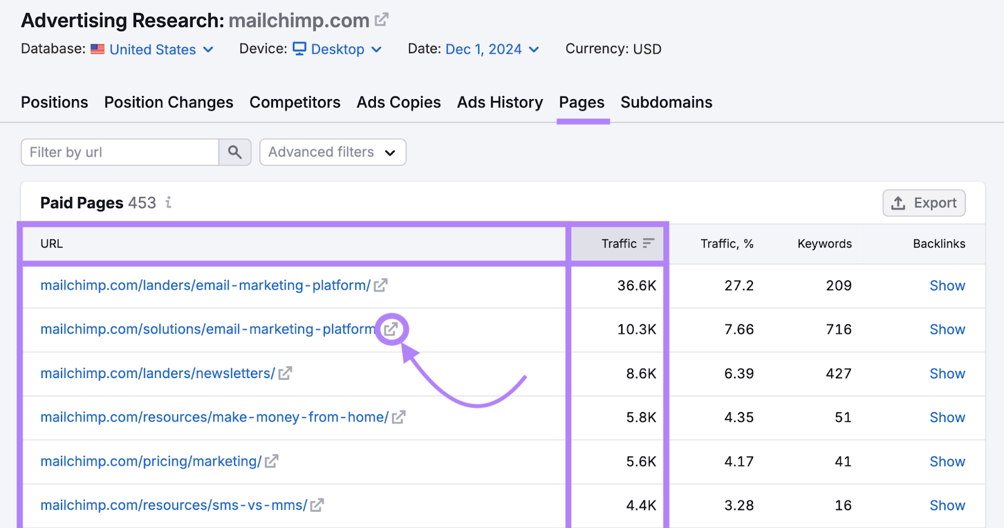Viewport: 1004px width, 528px height.
Task: Click the Traffic, % column header
Action: pos(727,243)
